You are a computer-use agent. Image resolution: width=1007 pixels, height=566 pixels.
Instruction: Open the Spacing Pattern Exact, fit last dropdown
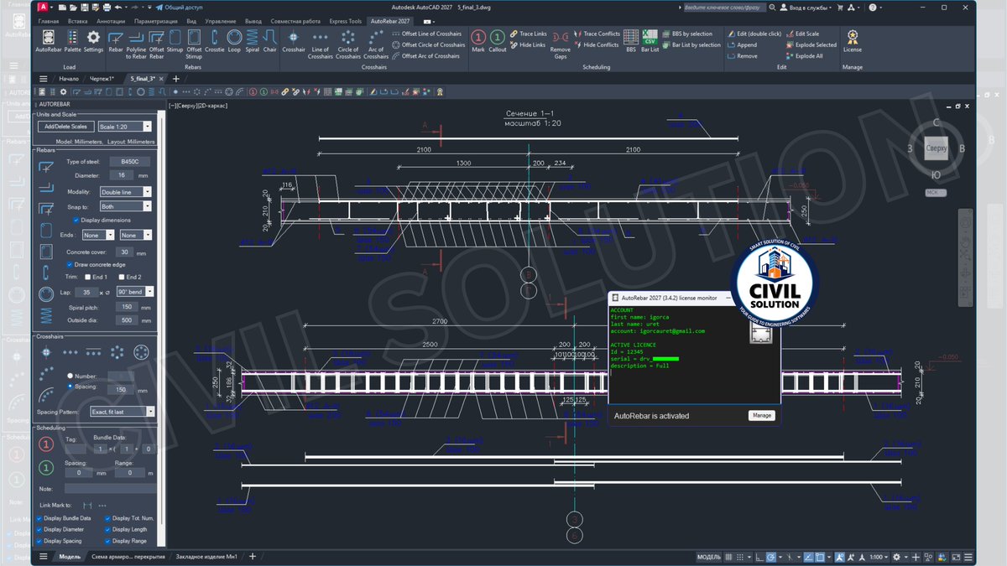pos(123,412)
